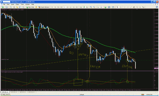The width and height of the screenshot is (159, 96).
Task: Select the Vertical Line drawing tool
Action: 125,7
